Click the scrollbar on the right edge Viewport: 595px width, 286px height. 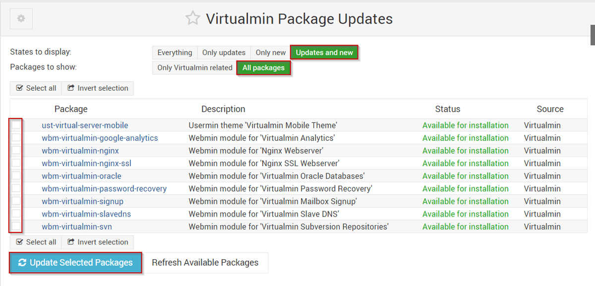point(593,35)
